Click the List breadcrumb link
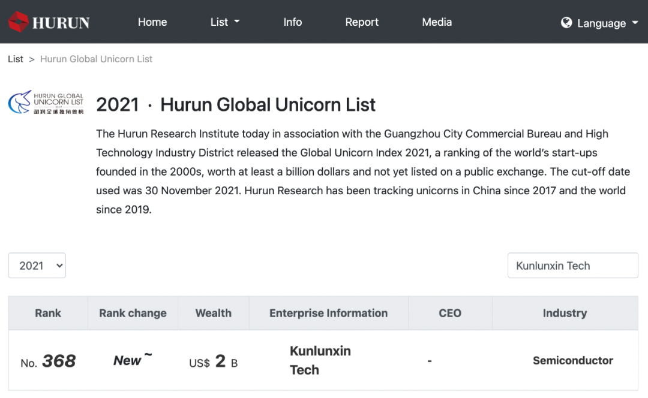 click(16, 59)
